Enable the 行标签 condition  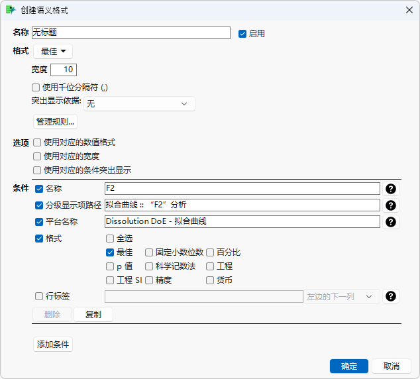coord(39,296)
